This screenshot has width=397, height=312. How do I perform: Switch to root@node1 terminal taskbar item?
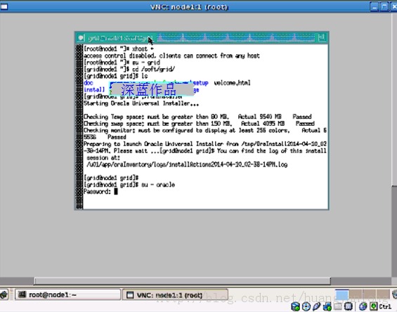[68, 294]
